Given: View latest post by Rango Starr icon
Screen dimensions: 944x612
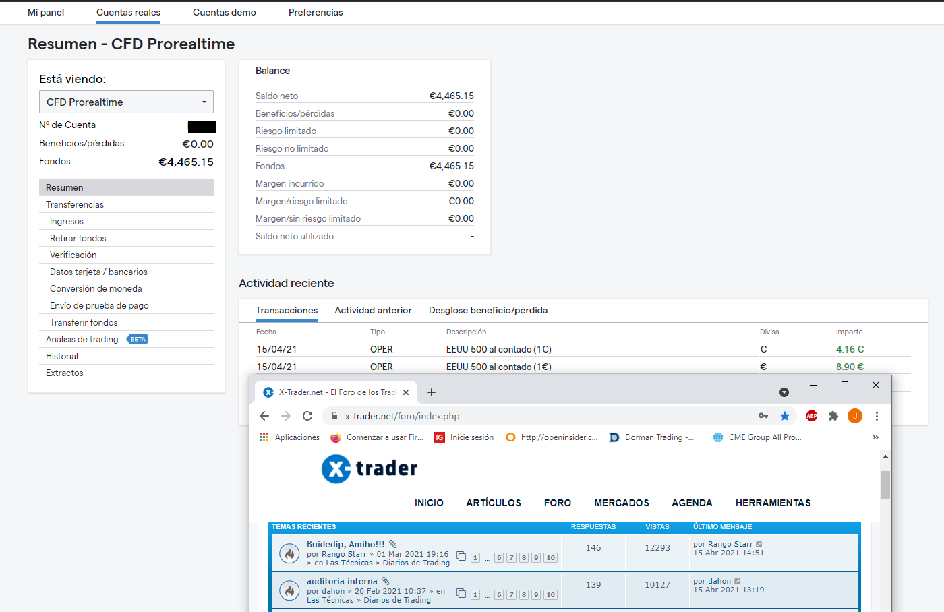Looking at the screenshot, I should [759, 544].
